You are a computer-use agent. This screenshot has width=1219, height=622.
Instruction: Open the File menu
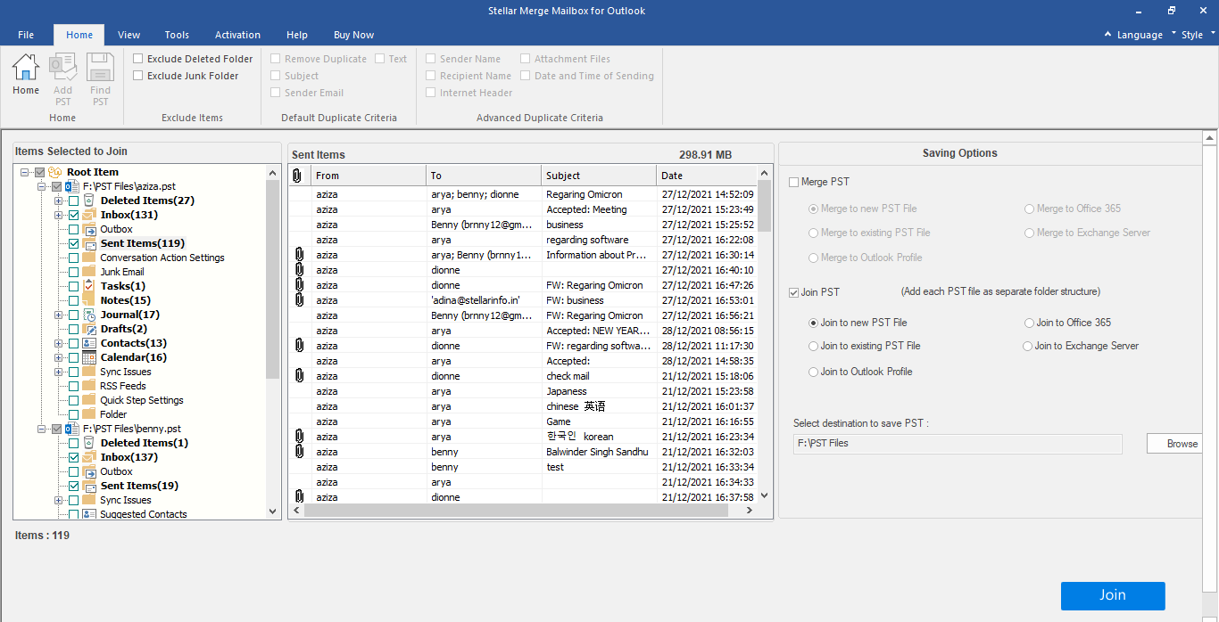point(26,35)
